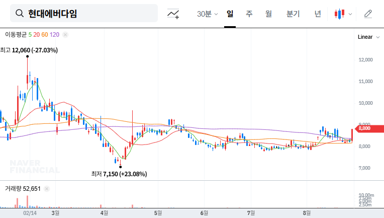Select the 60-day moving average value
384x218 pixels.
(x=45, y=35)
